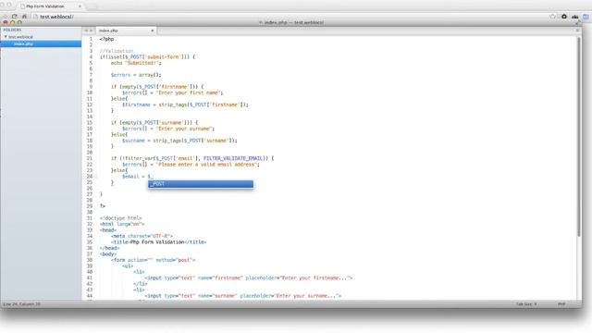
Task: Select the index.php editor tab
Action: 126,31
